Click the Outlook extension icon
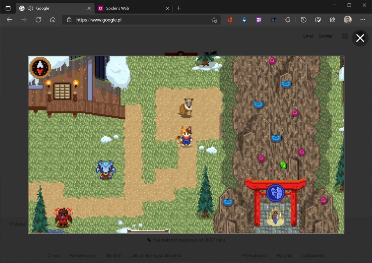The image size is (372, 263). [273, 20]
